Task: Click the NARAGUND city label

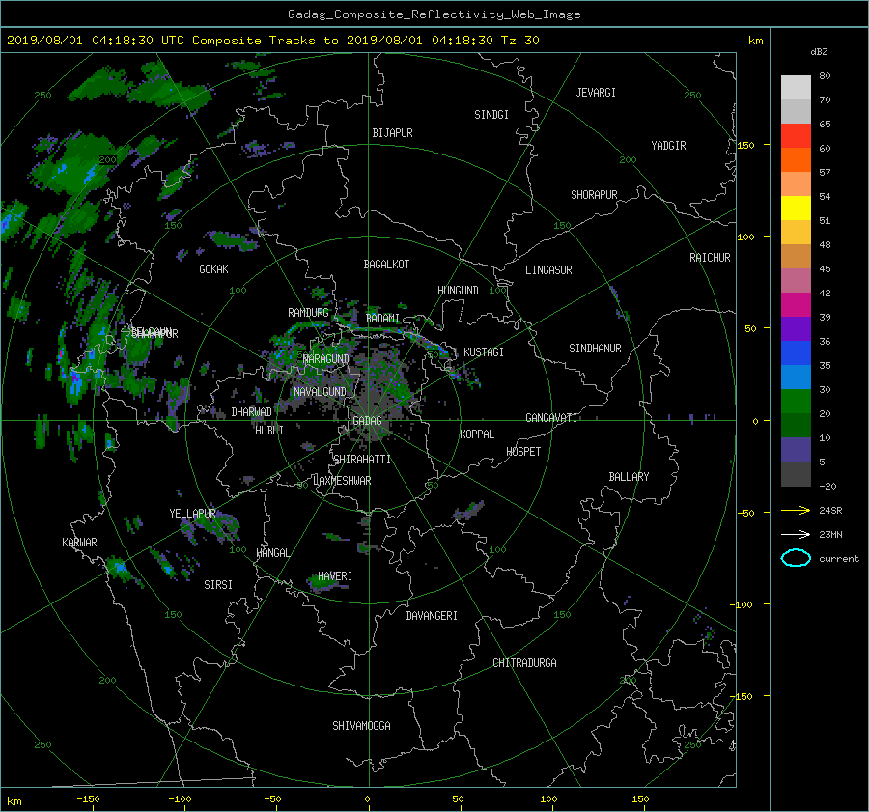Action: (x=326, y=359)
